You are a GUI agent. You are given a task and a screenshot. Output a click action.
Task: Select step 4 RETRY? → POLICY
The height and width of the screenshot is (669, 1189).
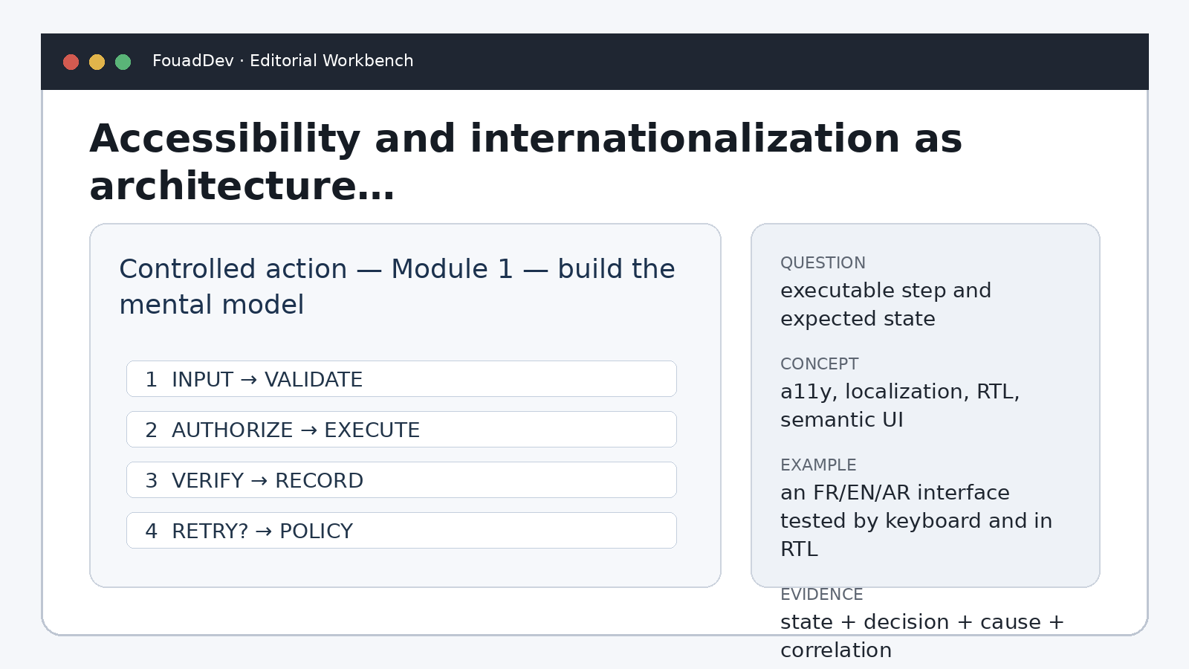tap(401, 531)
